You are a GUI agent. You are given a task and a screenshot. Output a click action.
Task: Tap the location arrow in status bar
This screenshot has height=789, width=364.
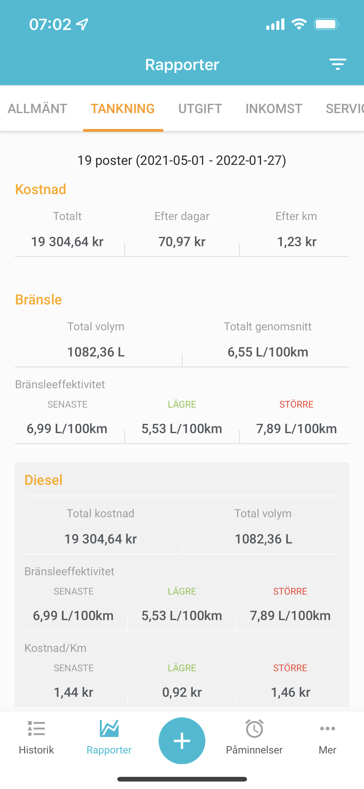(x=82, y=24)
